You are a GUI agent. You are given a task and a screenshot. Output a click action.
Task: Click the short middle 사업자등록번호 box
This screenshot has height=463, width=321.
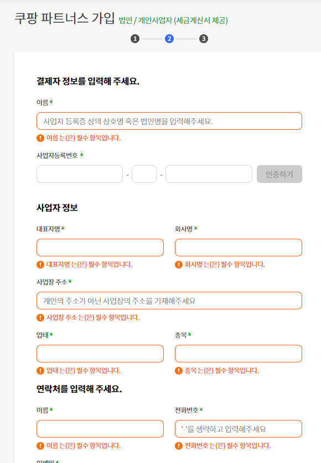click(144, 174)
